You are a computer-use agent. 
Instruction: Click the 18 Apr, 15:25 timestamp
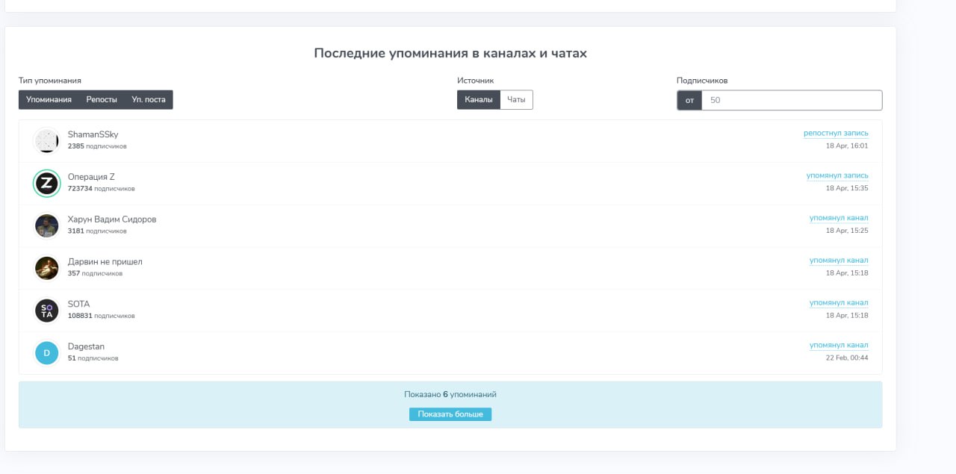pyautogui.click(x=847, y=231)
